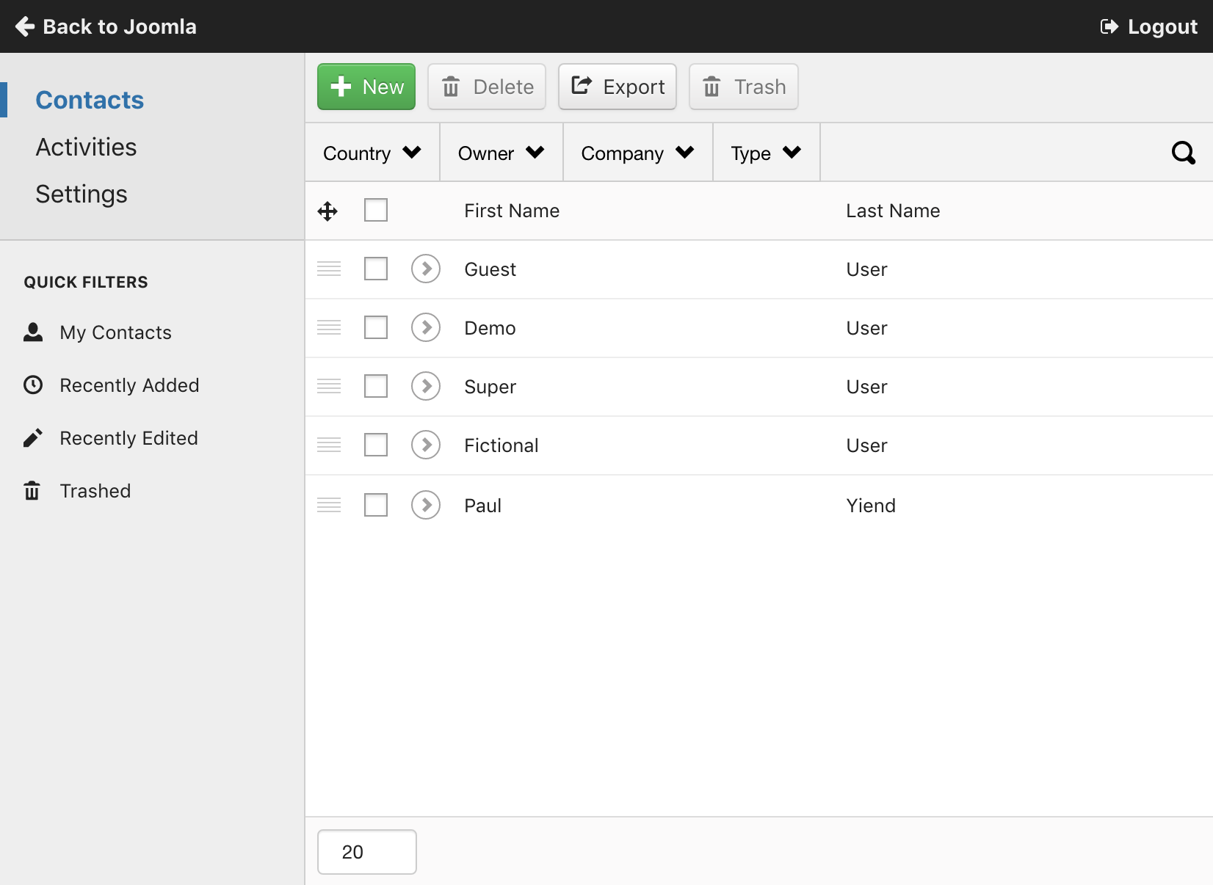This screenshot has width=1213, height=885.
Task: Click the move/reorder arrows header icon
Action: [x=327, y=211]
